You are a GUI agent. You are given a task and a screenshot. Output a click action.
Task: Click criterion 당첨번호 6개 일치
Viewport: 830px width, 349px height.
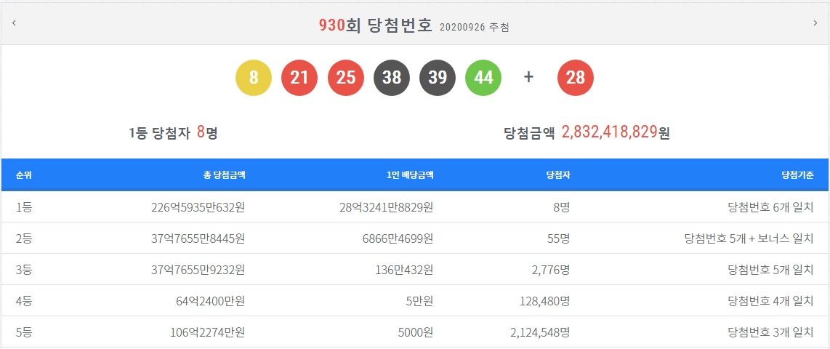pyautogui.click(x=770, y=208)
